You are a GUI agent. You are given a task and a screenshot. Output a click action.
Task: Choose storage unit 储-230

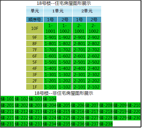coord(134,118)
